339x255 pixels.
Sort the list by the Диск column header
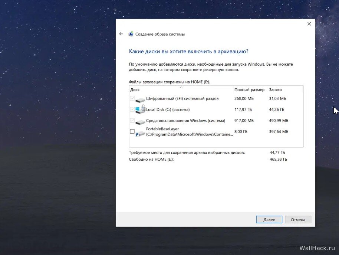point(135,90)
